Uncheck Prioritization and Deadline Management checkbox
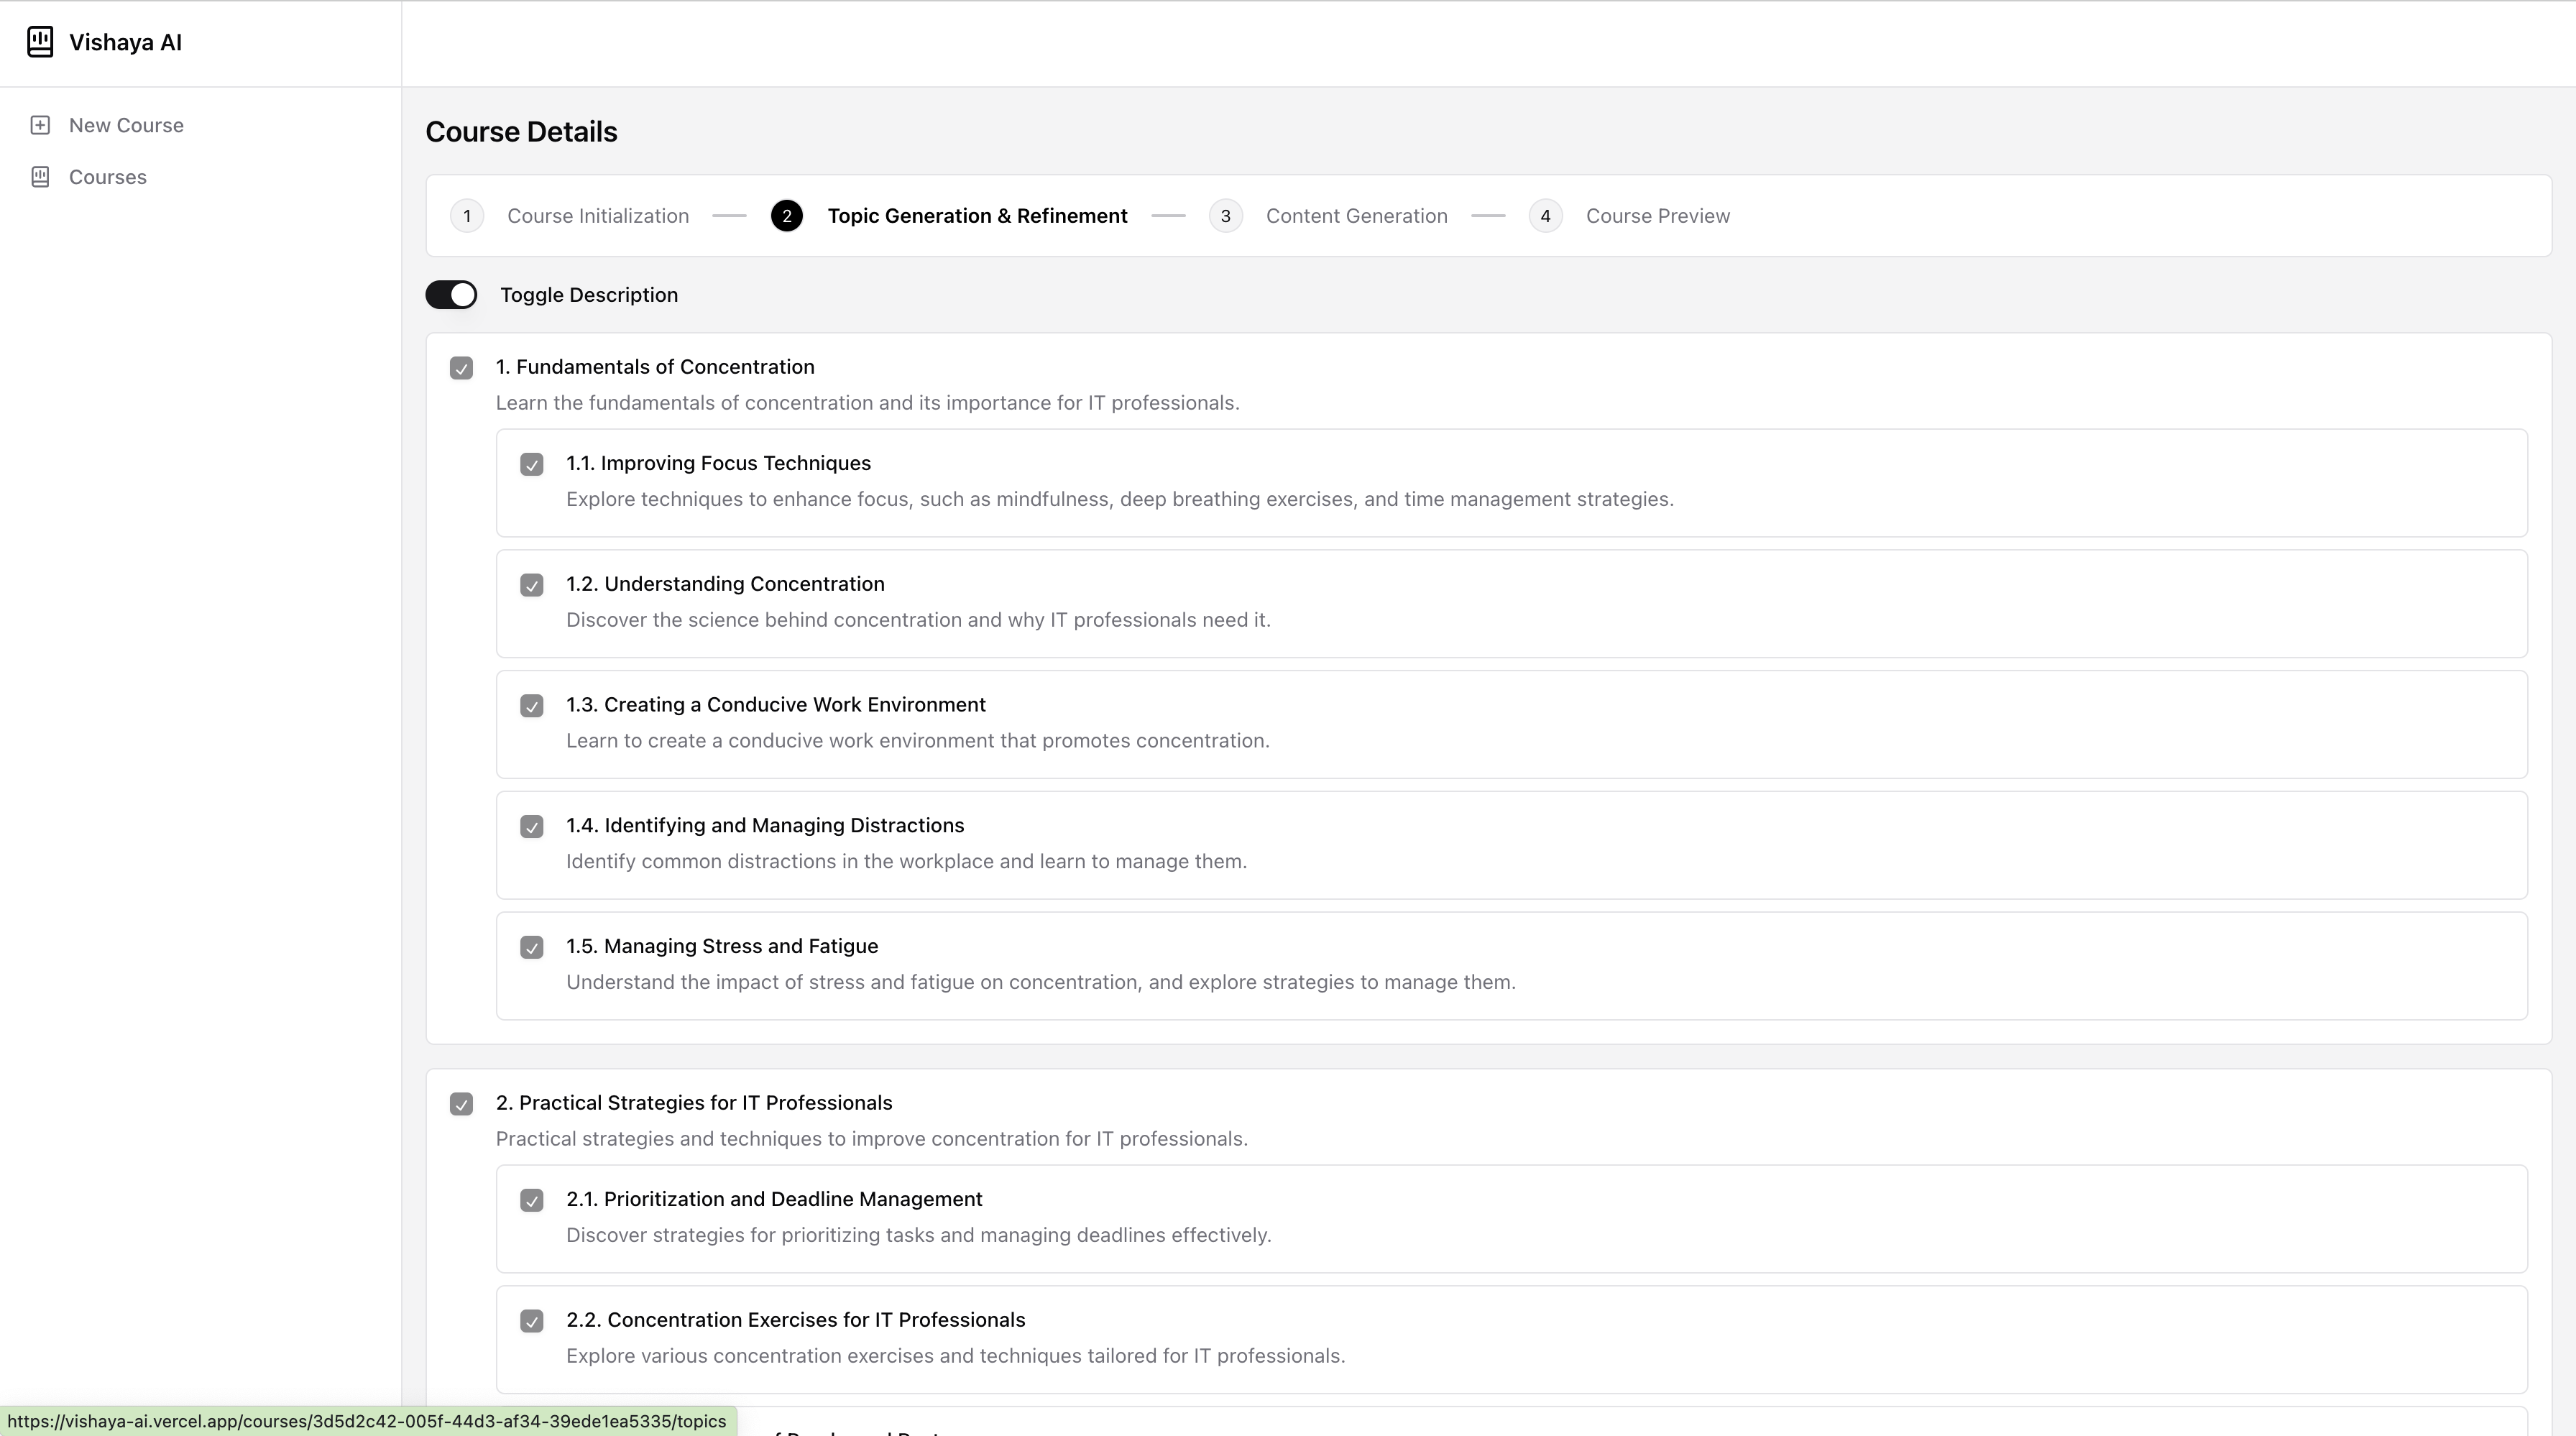Image resolution: width=2576 pixels, height=1436 pixels. click(532, 1200)
